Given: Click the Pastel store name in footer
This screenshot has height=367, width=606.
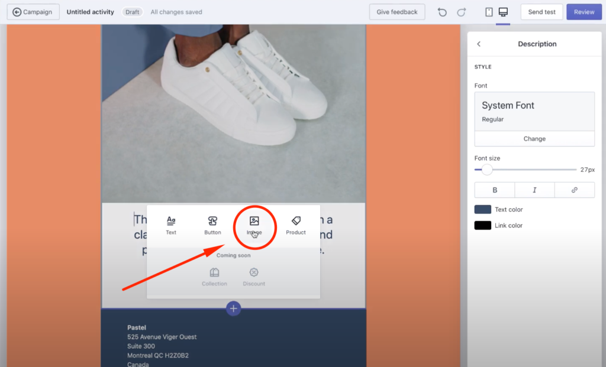Looking at the screenshot, I should tap(137, 327).
